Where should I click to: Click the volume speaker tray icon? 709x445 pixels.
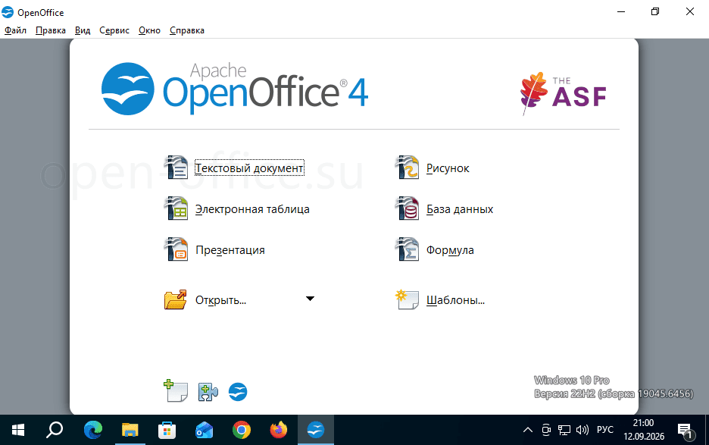[x=583, y=430]
